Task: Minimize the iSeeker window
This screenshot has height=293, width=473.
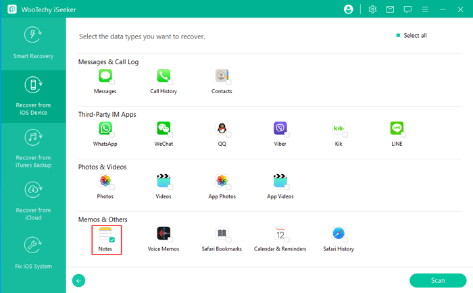Action: [443, 9]
